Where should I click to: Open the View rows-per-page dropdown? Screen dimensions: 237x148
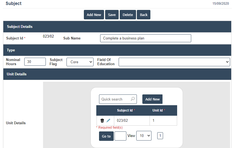144,136
